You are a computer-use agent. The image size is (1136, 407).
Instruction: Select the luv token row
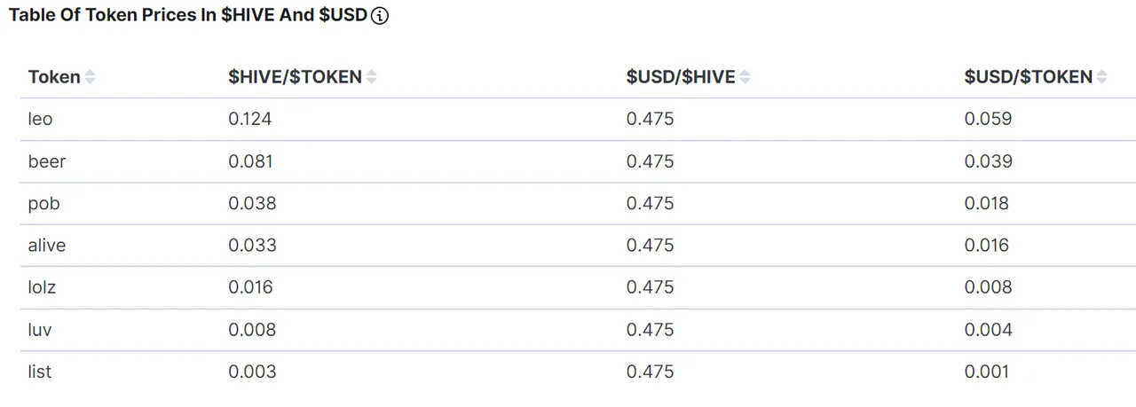(x=578, y=330)
